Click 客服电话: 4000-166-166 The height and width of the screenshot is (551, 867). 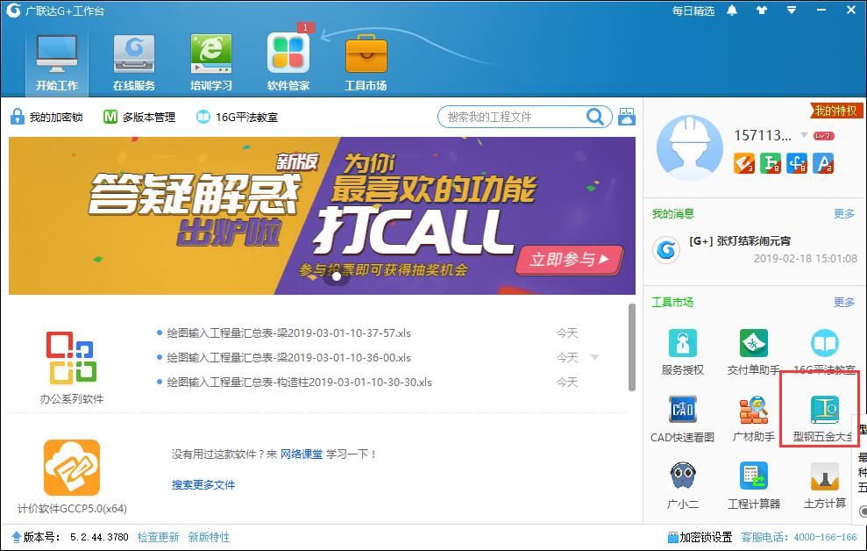(x=799, y=537)
